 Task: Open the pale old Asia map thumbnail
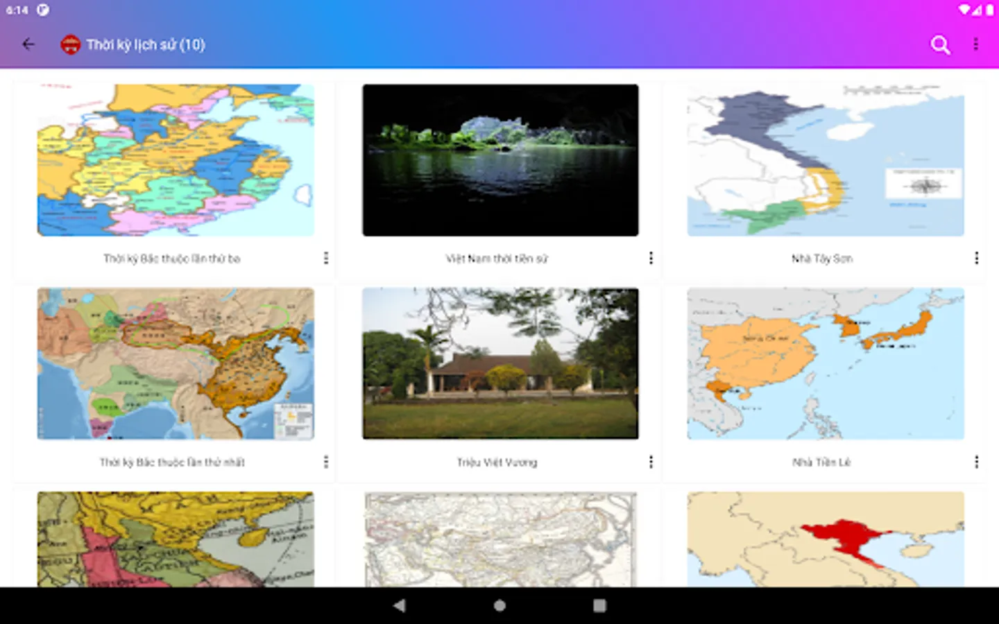500,539
